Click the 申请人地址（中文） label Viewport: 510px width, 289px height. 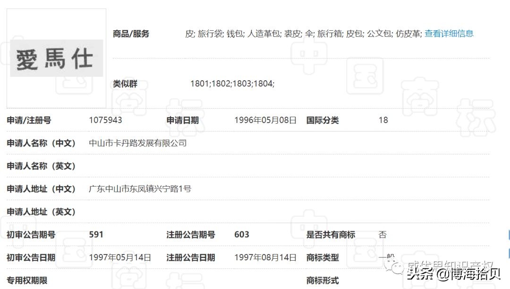[41, 188]
